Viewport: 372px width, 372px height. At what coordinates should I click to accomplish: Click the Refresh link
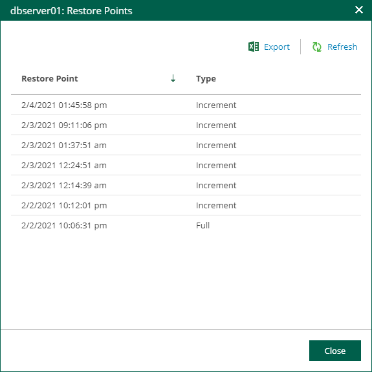(x=342, y=47)
